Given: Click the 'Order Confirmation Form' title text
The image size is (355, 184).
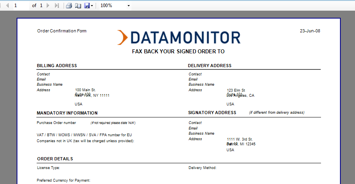Looking at the screenshot, I should [x=62, y=31].
